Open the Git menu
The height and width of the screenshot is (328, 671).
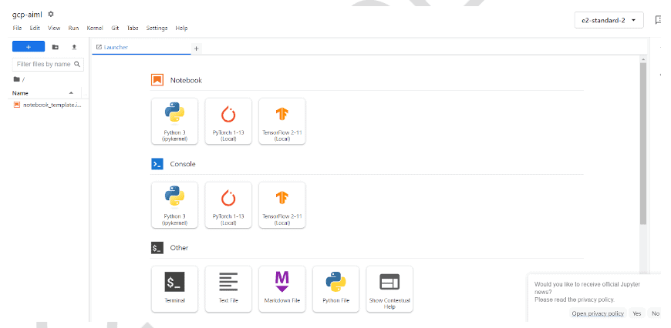(115, 28)
